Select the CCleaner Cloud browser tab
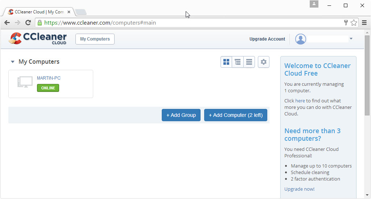This screenshot has height=199, width=371. coord(39,12)
